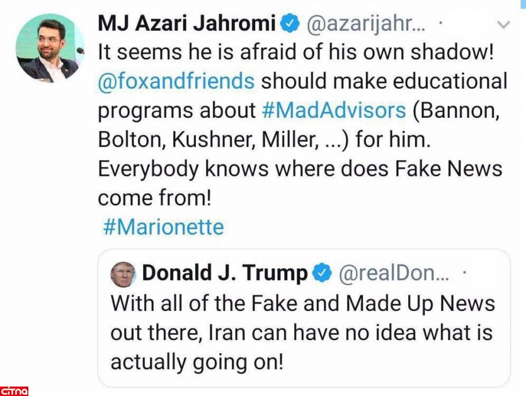Click the MJ Azari Jahromi display name
Image resolution: width=526 pixels, height=396 pixels.
pyautogui.click(x=186, y=24)
